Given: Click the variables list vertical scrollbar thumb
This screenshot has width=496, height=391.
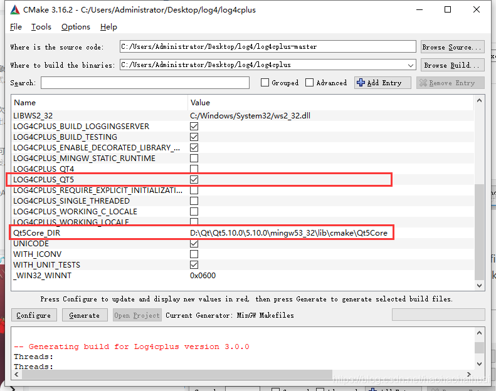Looking at the screenshot, I should pyautogui.click(x=479, y=232).
